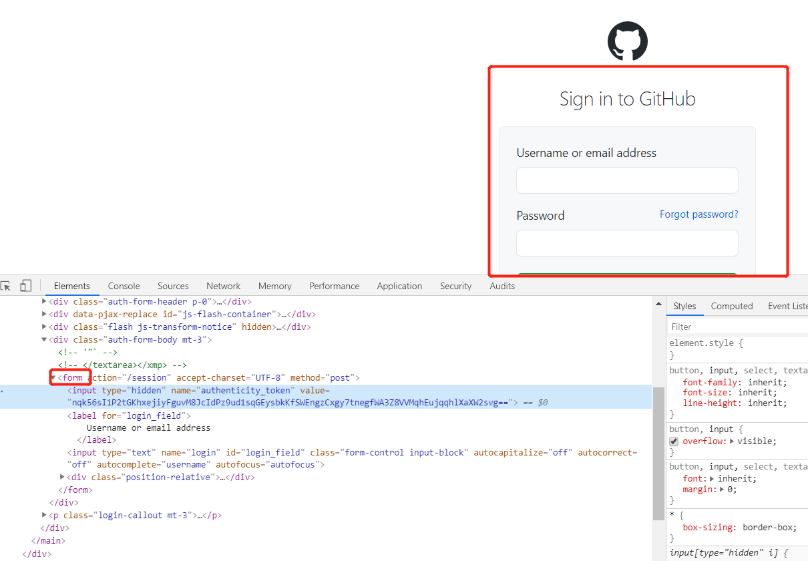Screen dimensions: 808x561
Task: Select the closing </main> tag row
Action: tap(48, 540)
